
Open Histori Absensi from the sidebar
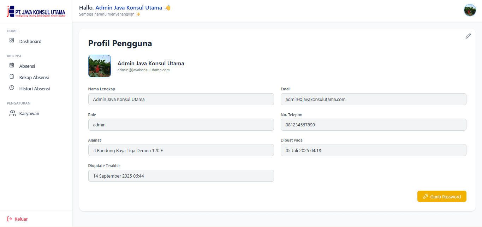[35, 89]
